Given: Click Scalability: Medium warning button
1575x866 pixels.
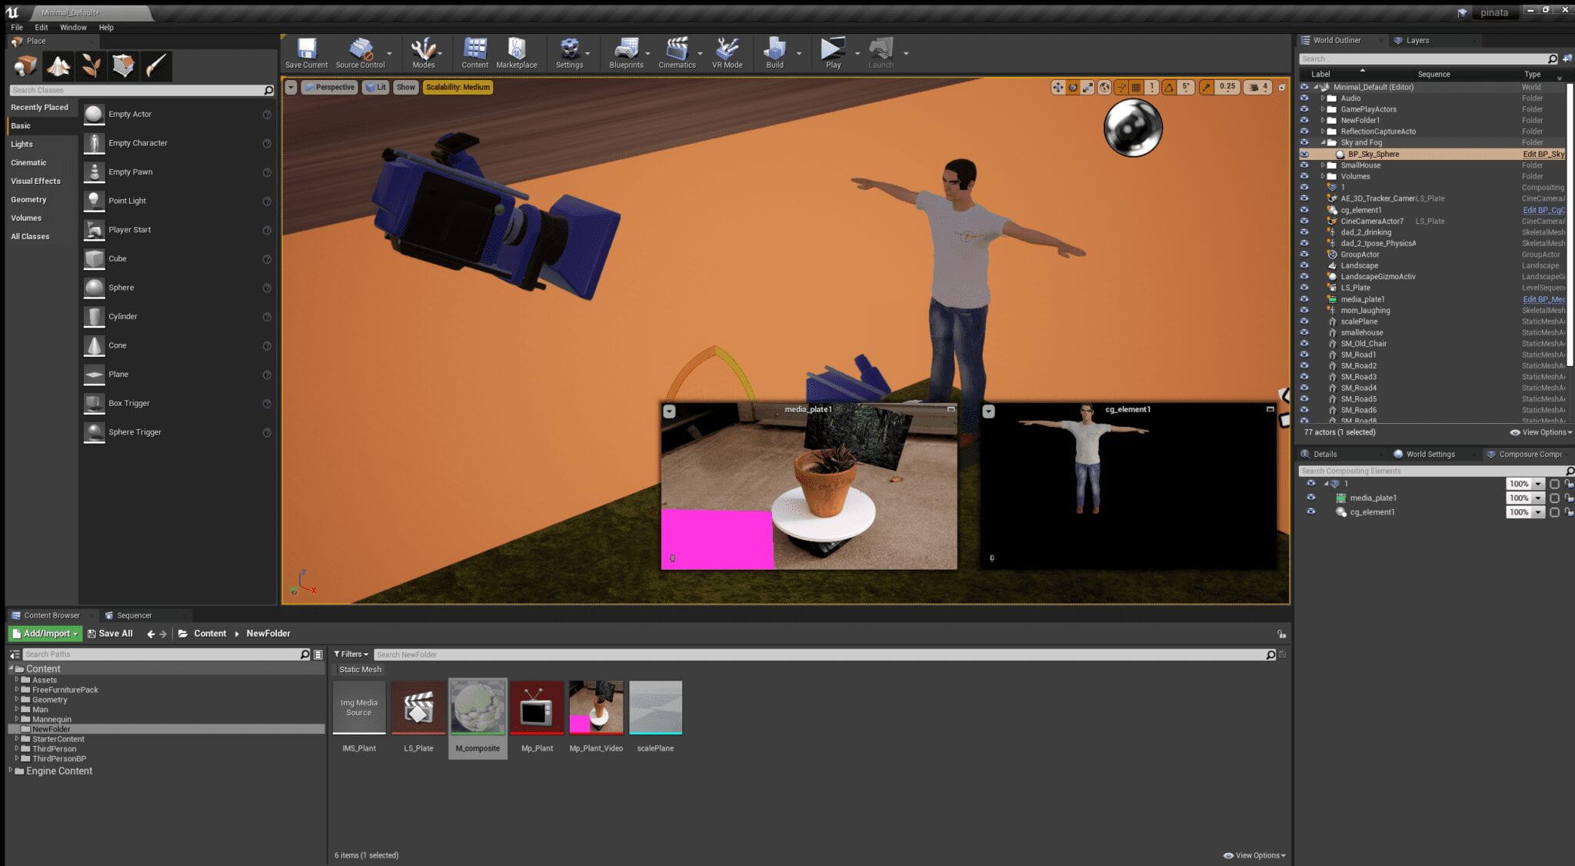Looking at the screenshot, I should pos(458,87).
